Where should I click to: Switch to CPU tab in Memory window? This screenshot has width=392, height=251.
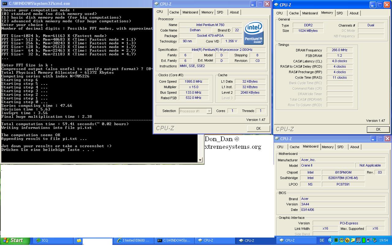(x=280, y=13)
